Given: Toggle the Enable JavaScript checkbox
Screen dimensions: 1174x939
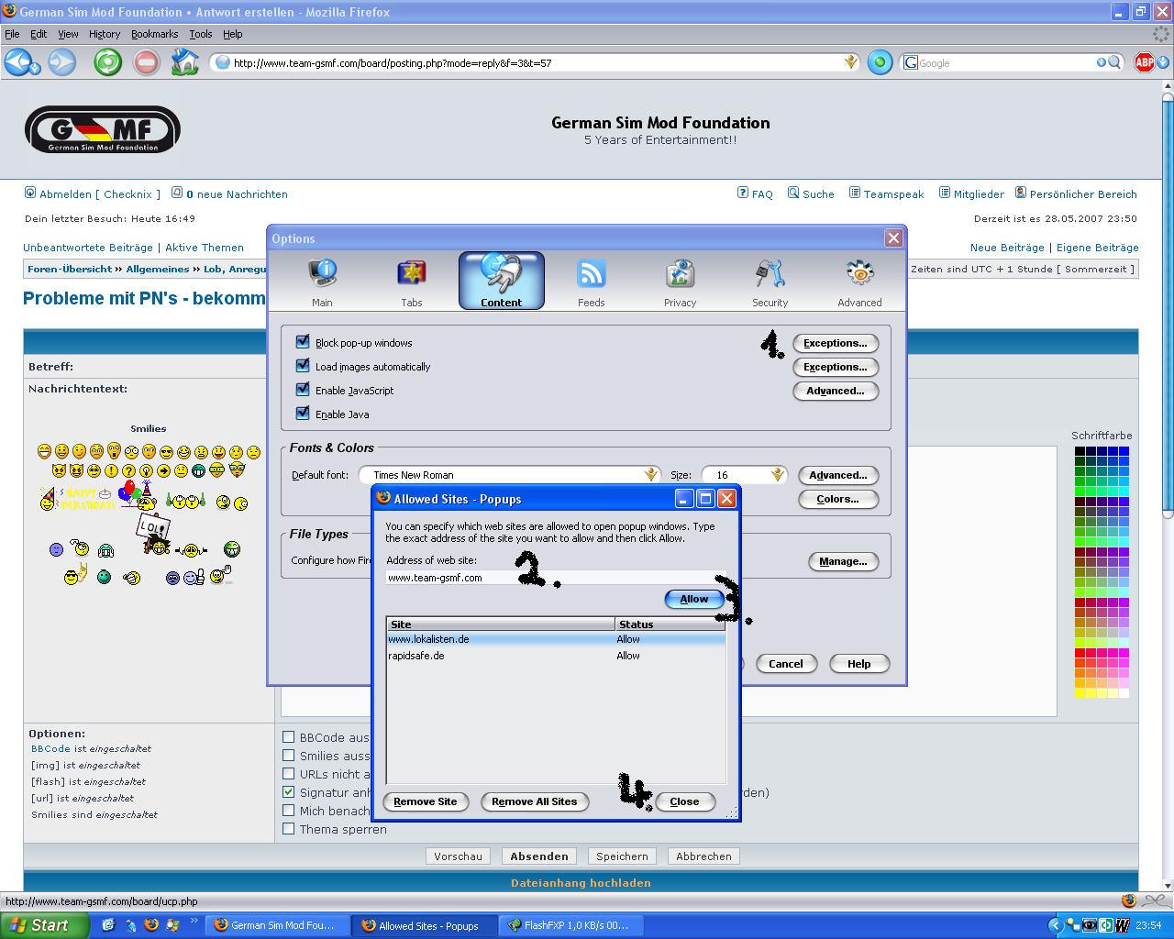Looking at the screenshot, I should click(303, 390).
